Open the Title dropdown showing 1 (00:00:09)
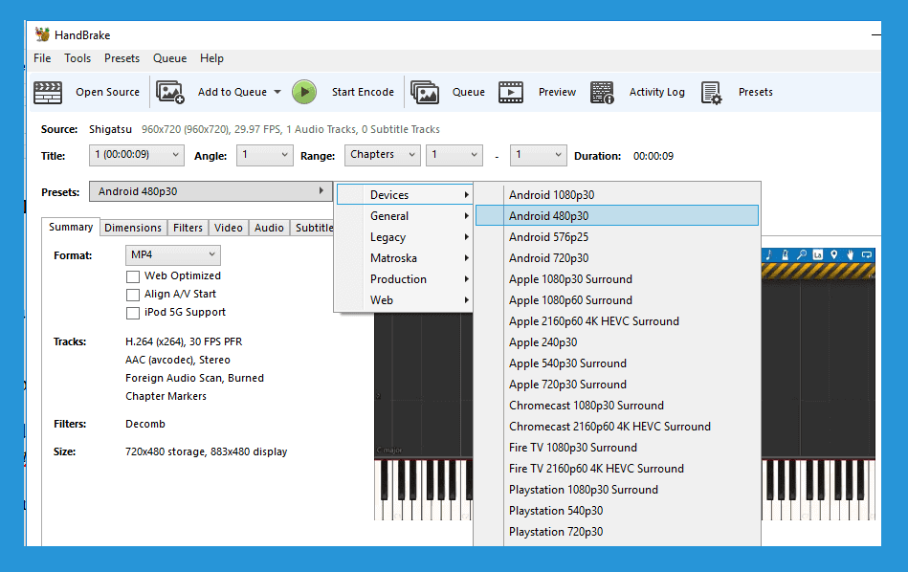908x572 pixels. pyautogui.click(x=137, y=155)
